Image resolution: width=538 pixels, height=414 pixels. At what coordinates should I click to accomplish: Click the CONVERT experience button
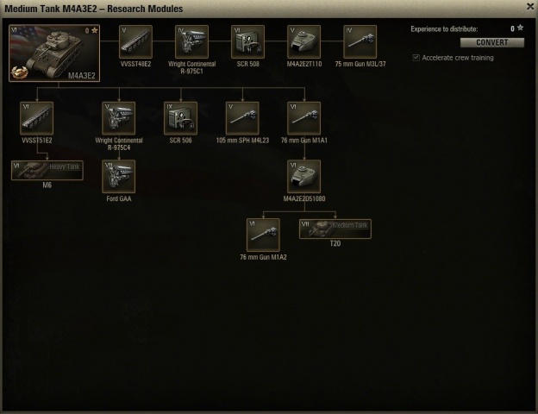pyautogui.click(x=492, y=42)
